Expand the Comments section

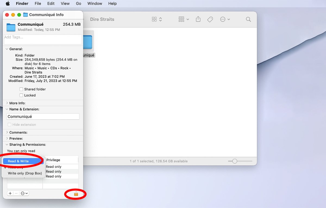point(7,132)
